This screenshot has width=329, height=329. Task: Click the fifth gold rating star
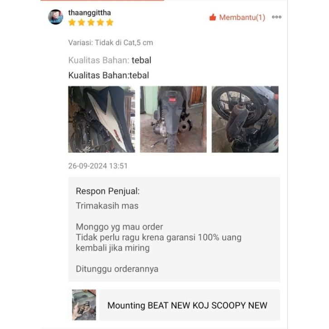110,22
